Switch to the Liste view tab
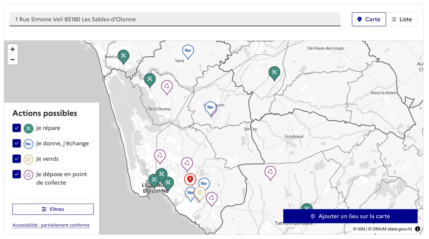Viewport: 429px width, 239px height. coord(402,19)
